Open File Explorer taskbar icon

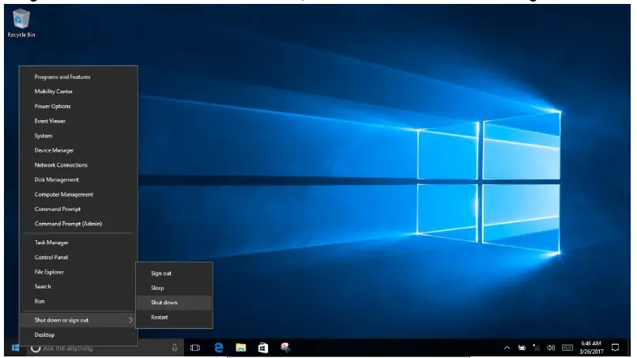click(241, 348)
